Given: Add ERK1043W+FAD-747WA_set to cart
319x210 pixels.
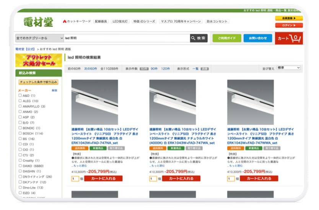Looking at the screenshot, I should pyautogui.click(x=181, y=179).
